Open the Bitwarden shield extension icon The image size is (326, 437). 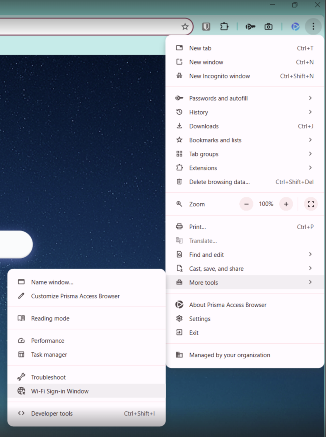(x=206, y=26)
